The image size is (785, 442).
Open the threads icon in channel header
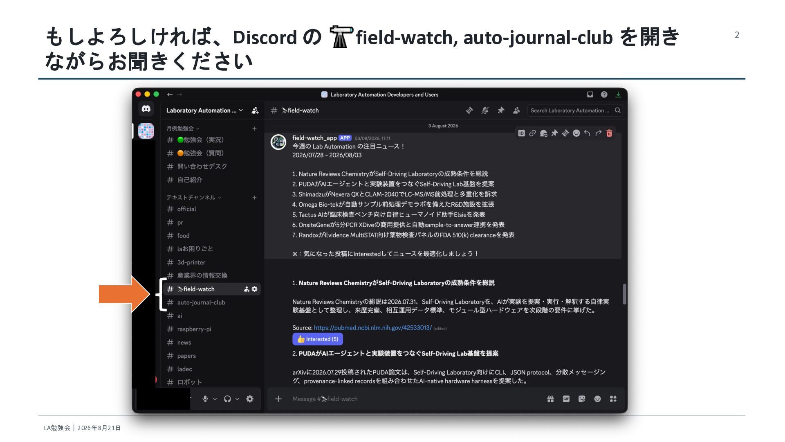click(x=469, y=110)
